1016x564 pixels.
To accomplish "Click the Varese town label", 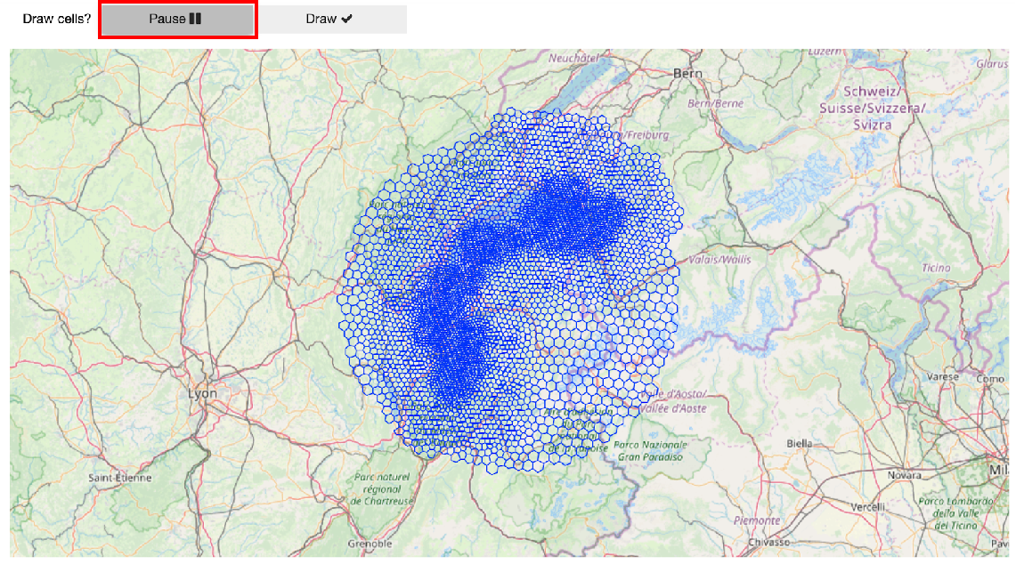I will (943, 376).
